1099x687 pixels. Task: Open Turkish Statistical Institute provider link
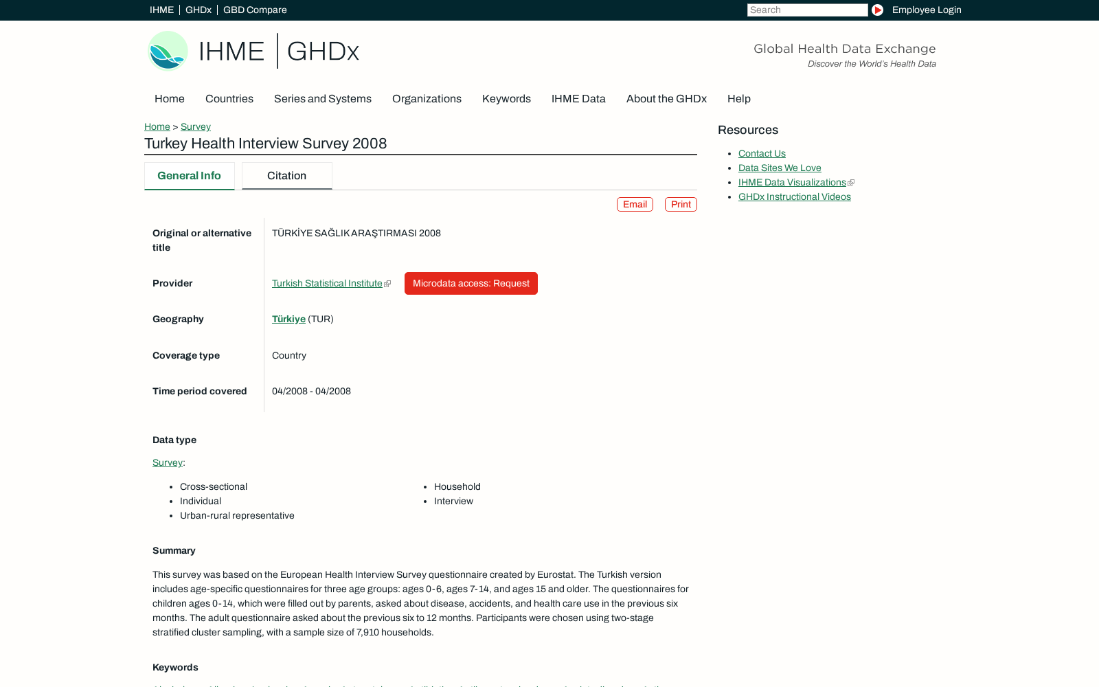coord(327,284)
